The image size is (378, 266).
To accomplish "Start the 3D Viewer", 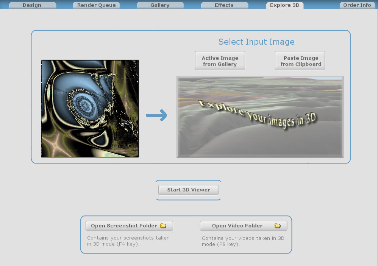I will coord(189,190).
